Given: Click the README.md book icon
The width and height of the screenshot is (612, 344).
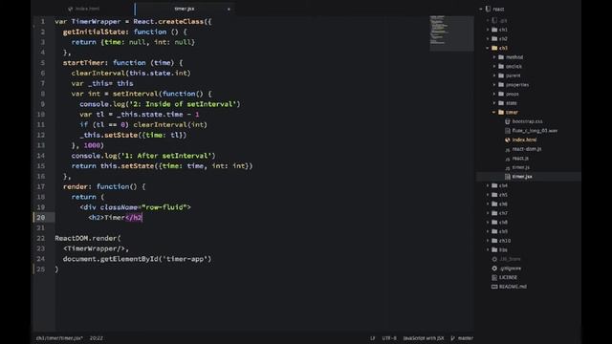Looking at the screenshot, I should [x=494, y=287].
